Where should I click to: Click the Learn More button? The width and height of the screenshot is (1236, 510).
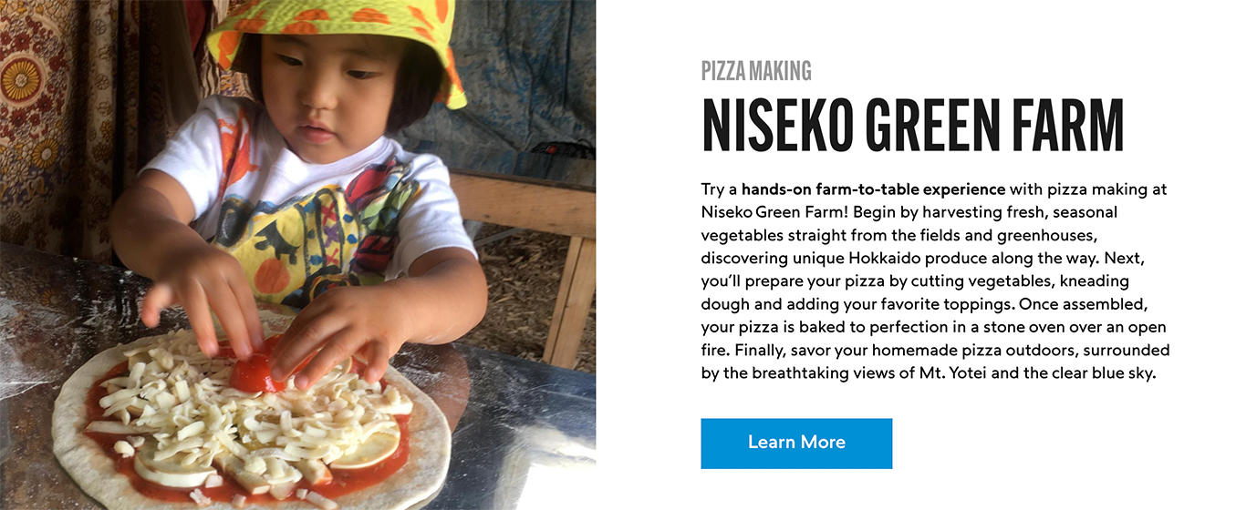795,443
